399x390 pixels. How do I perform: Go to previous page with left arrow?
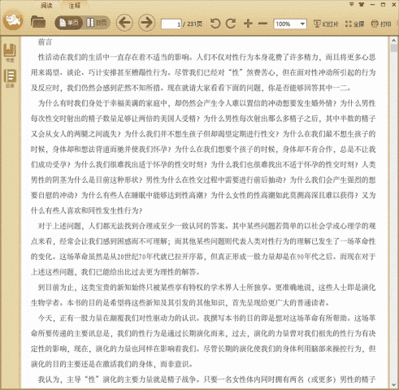tap(124, 23)
